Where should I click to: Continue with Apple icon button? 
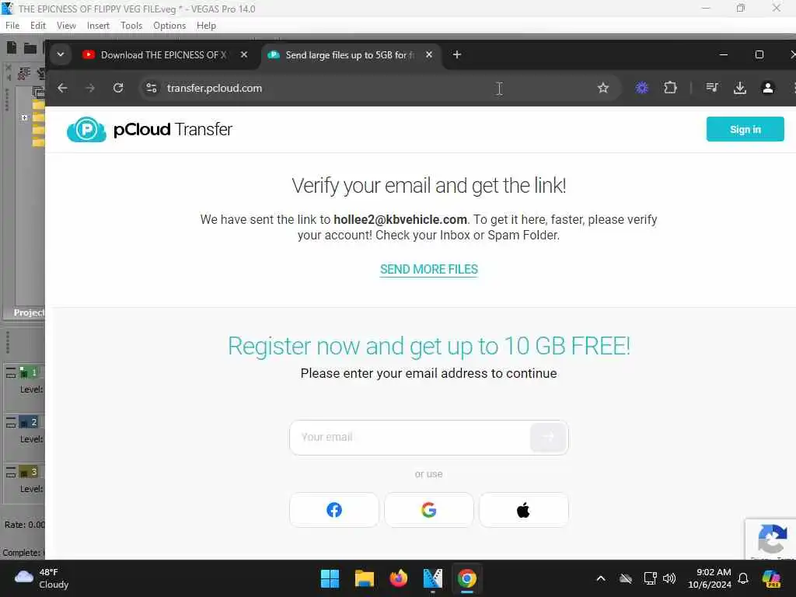(x=524, y=510)
